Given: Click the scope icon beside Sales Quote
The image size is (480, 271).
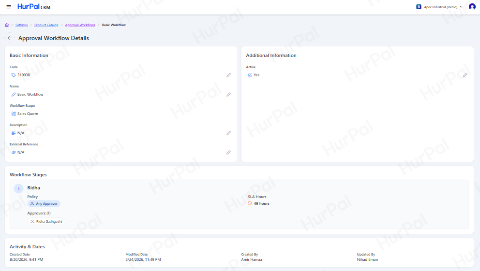Looking at the screenshot, I should click(x=14, y=114).
